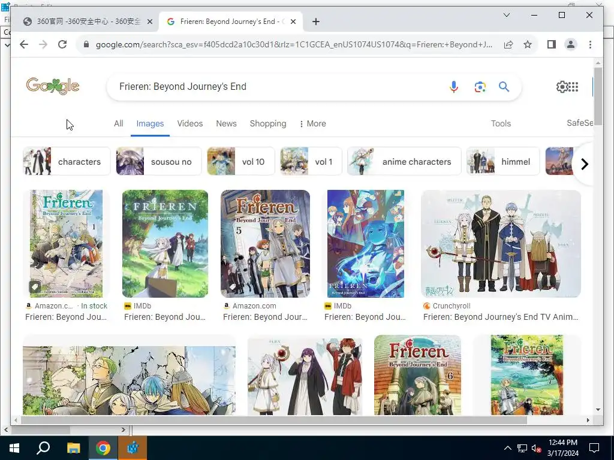Start a voice search with microphone

pyautogui.click(x=454, y=86)
